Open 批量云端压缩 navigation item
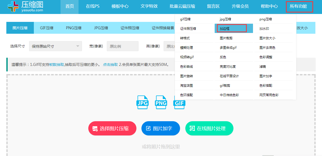The width and height of the screenshot is (322, 156). click(182, 7)
